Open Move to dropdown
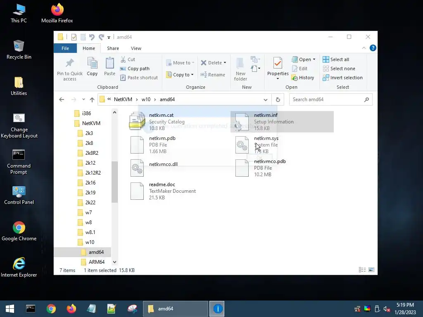This screenshot has width=423, height=317. (x=180, y=63)
